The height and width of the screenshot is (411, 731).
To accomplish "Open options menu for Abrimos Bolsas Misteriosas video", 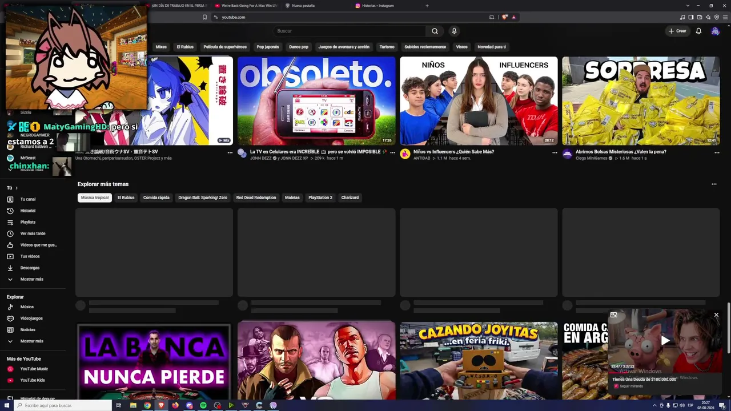I will pyautogui.click(x=717, y=152).
